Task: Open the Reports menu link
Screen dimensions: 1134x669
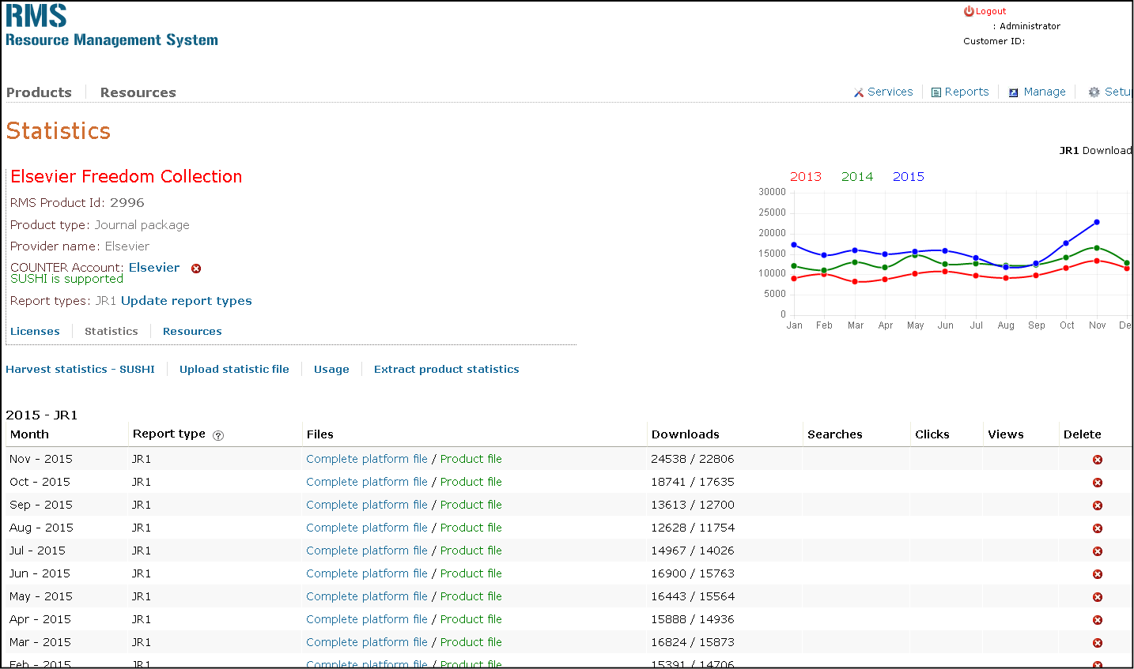Action: pos(966,92)
